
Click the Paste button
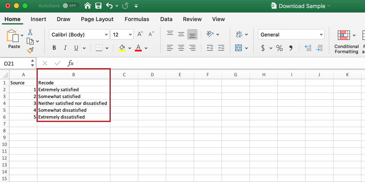pos(14,39)
